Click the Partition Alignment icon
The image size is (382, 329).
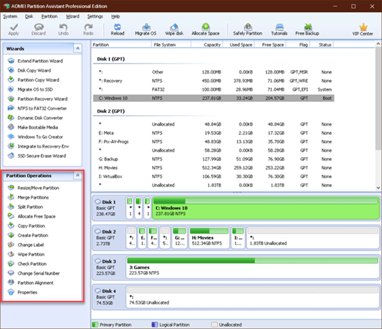click(x=11, y=283)
